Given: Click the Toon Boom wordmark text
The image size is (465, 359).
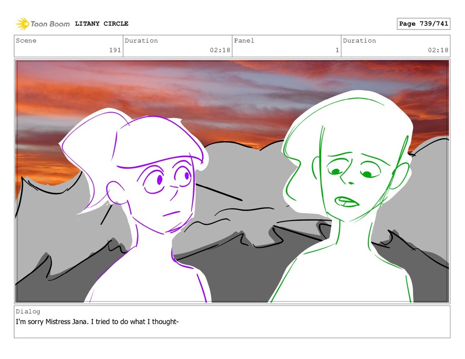Looking at the screenshot, I should click(x=50, y=24).
